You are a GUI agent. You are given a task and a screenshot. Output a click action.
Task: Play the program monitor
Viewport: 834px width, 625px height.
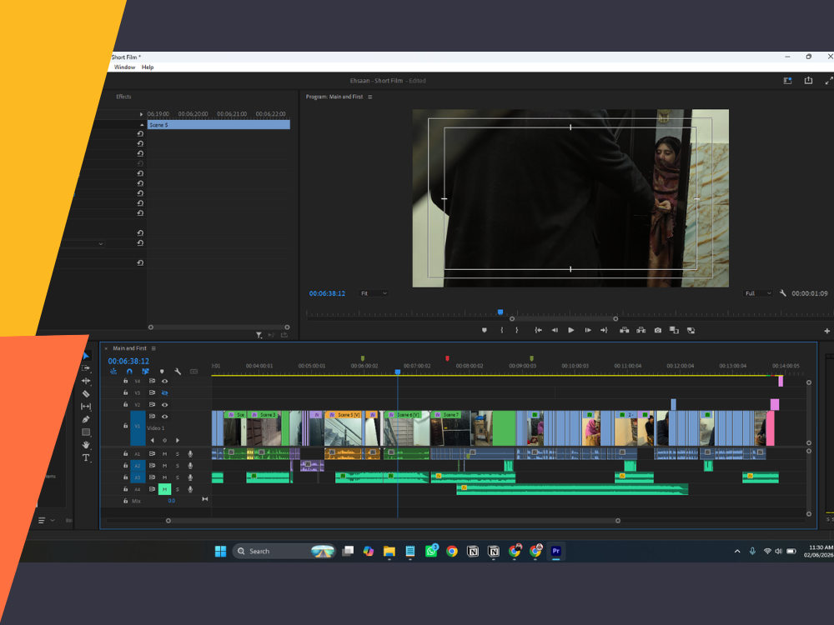click(570, 330)
